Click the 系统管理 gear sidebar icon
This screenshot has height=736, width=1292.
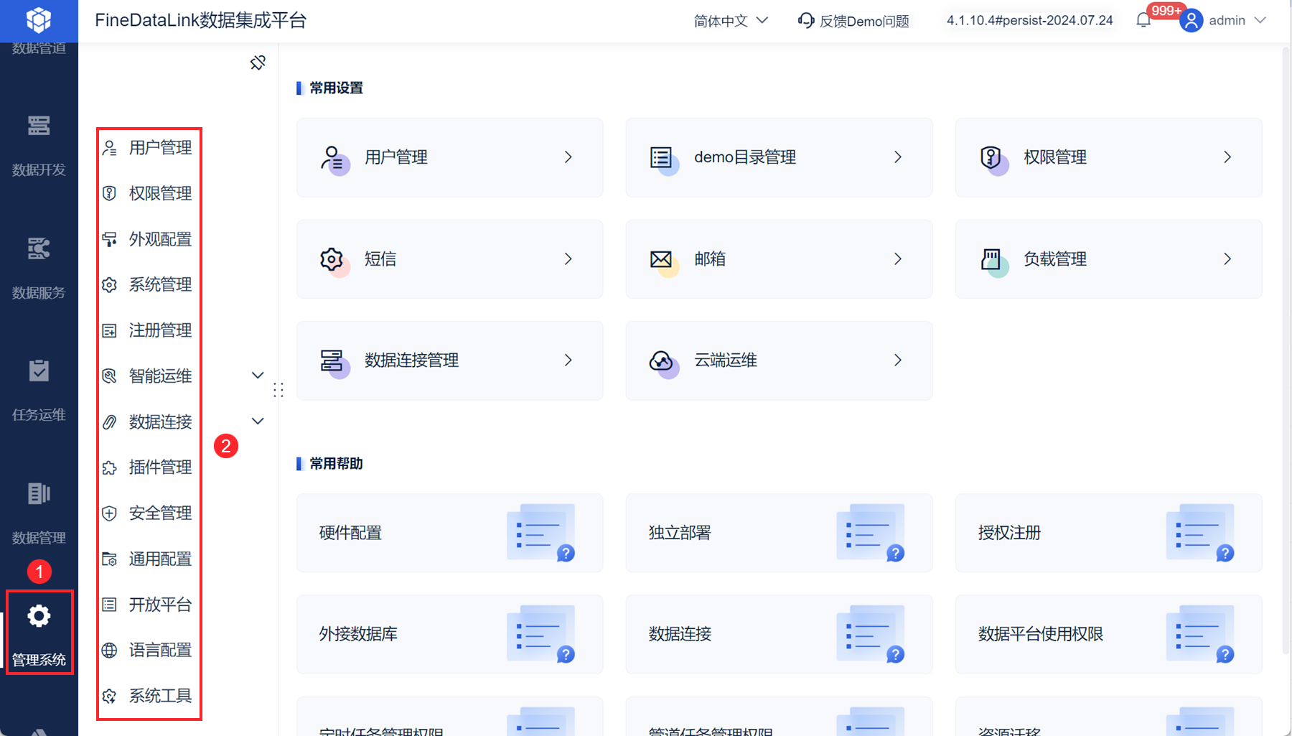tap(109, 285)
